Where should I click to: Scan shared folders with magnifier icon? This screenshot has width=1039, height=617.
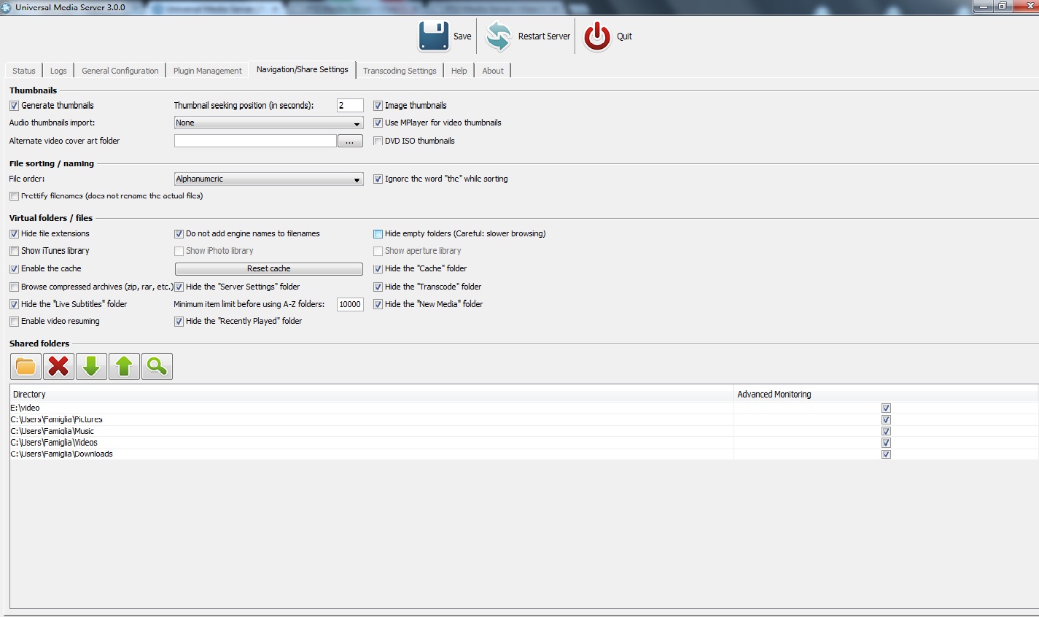point(157,366)
